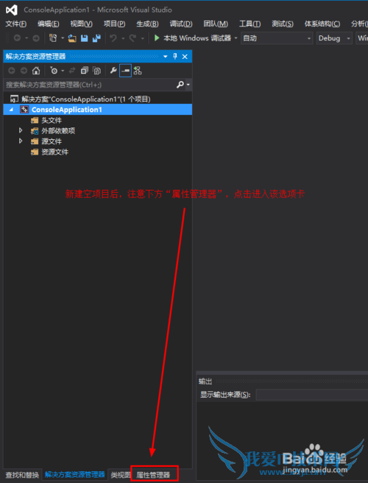Click the New Project toolbar icon
The image size is (368, 483).
click(x=53, y=38)
